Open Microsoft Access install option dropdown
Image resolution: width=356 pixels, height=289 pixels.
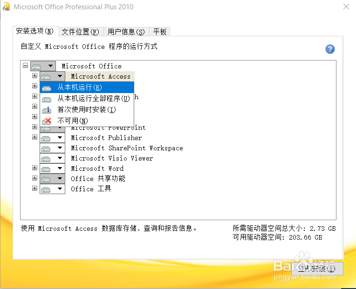53,76
